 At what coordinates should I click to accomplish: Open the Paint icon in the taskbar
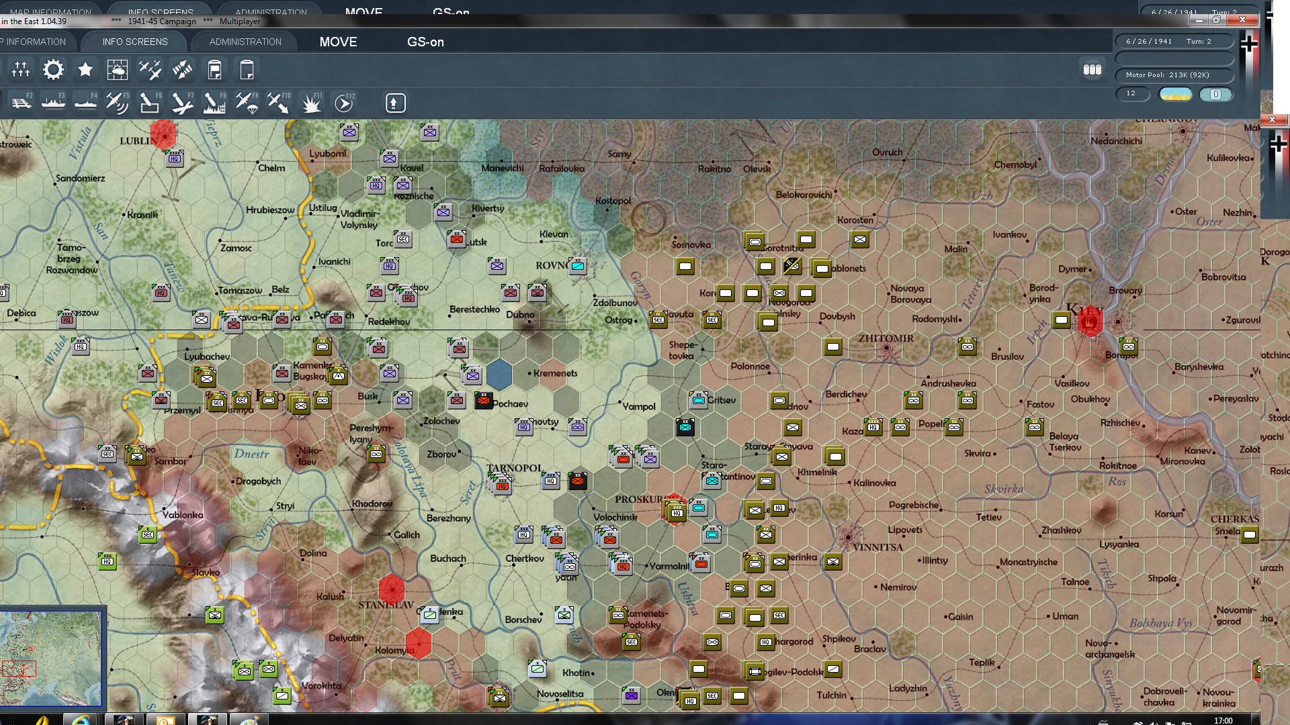[x=249, y=720]
